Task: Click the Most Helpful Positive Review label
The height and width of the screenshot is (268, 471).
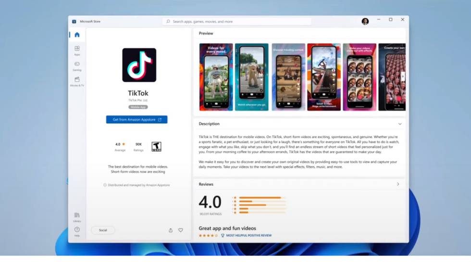Action: pos(249,235)
